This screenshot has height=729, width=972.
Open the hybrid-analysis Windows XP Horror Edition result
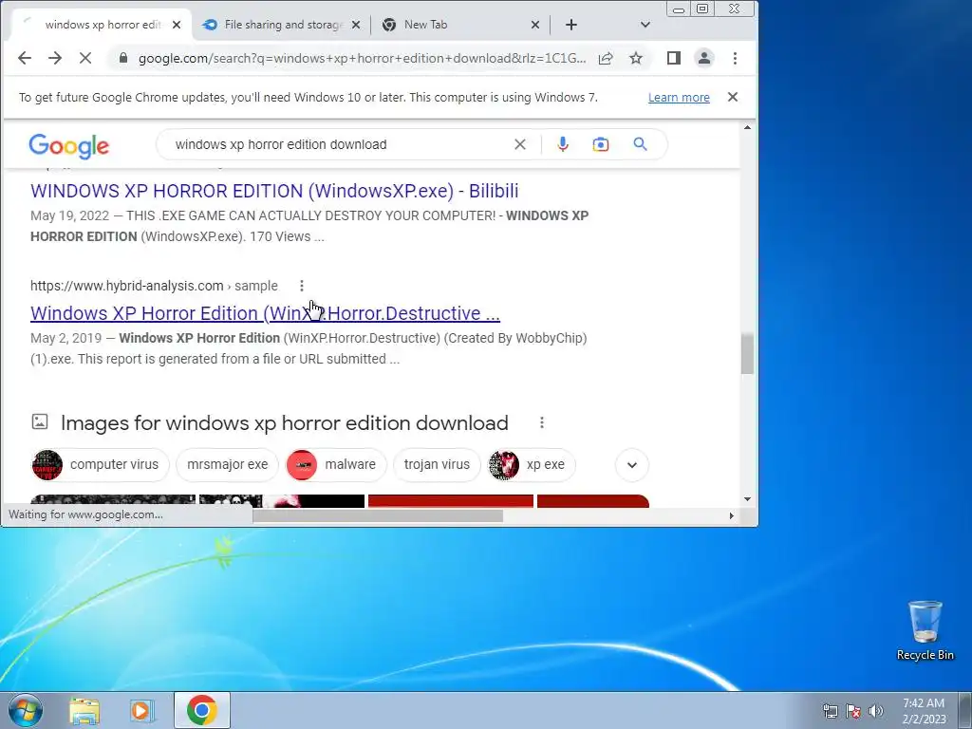click(266, 313)
